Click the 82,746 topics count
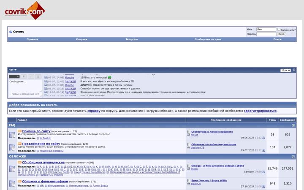304x190 pixels. pyautogui.click(x=272, y=168)
